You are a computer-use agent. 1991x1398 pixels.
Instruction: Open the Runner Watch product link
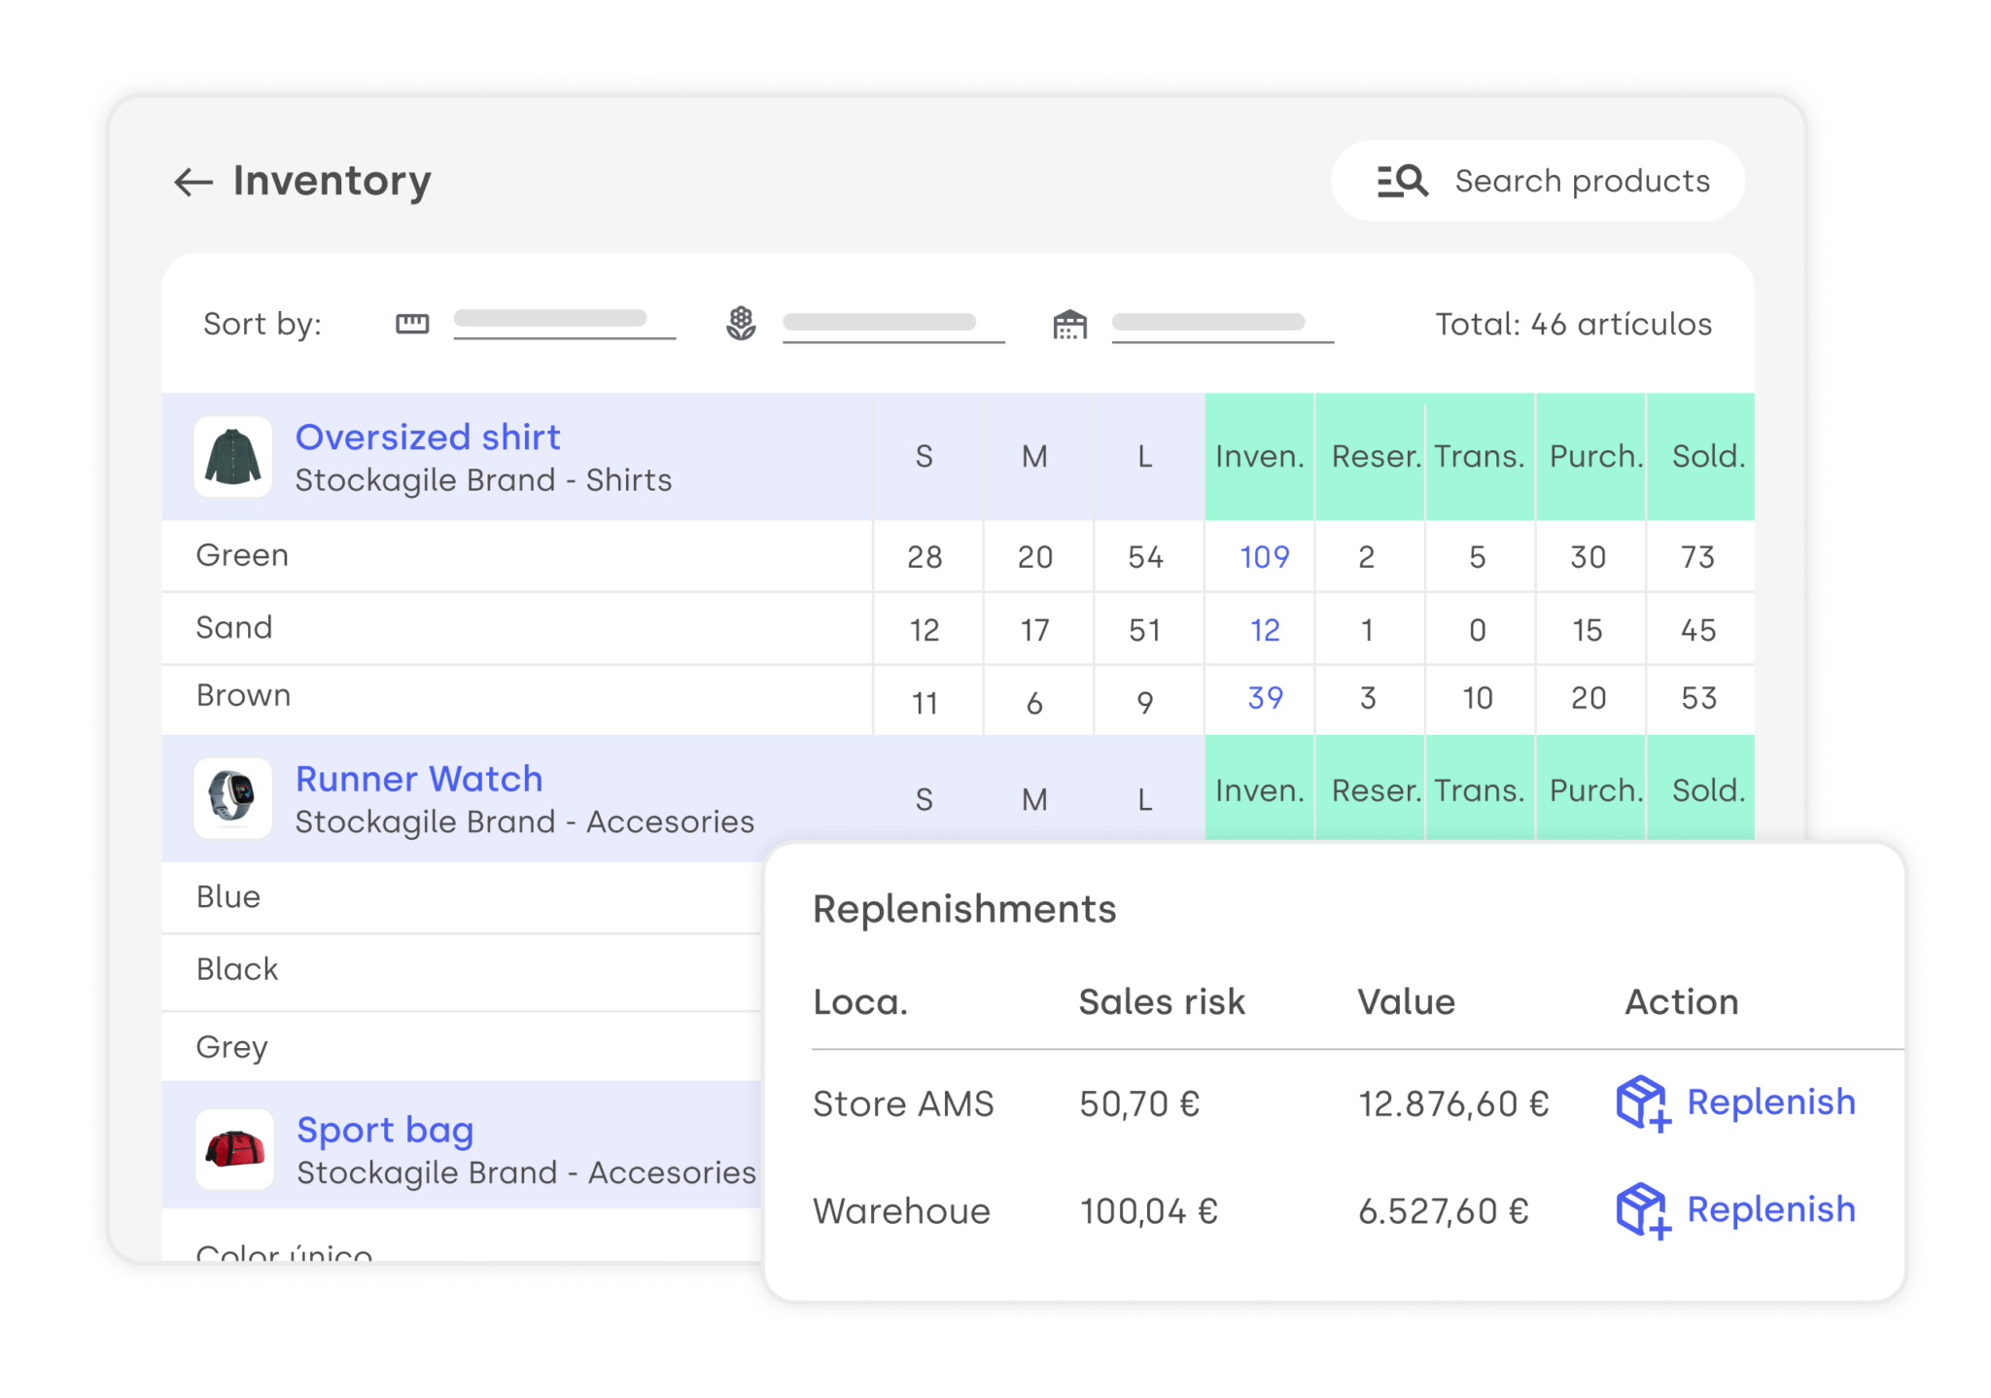point(419,778)
